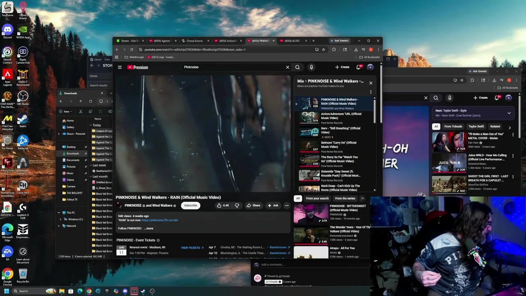The height and width of the screenshot is (296, 526).
Task: Reload the page in front Chrome window
Action: pyautogui.click(x=131, y=49)
